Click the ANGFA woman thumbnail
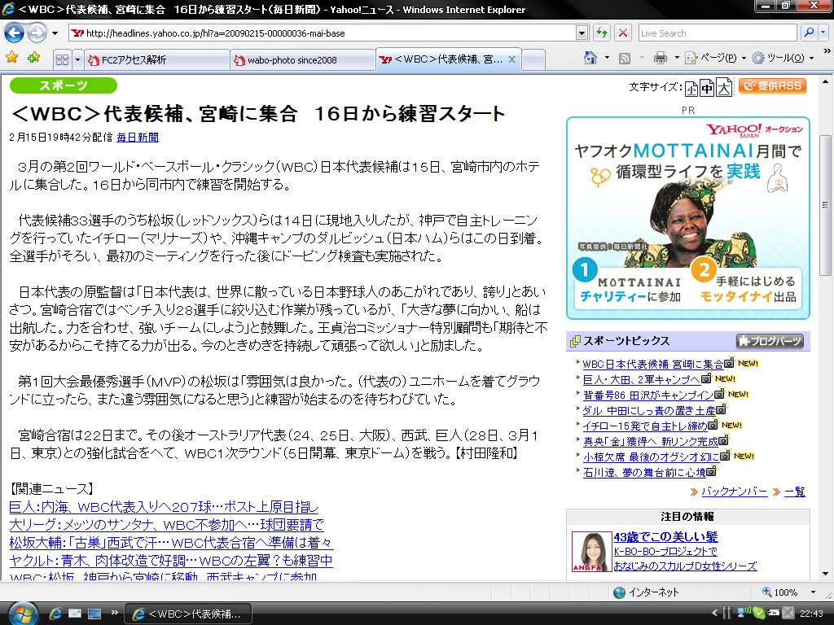Screen dimensions: 834x625 (x=591, y=552)
